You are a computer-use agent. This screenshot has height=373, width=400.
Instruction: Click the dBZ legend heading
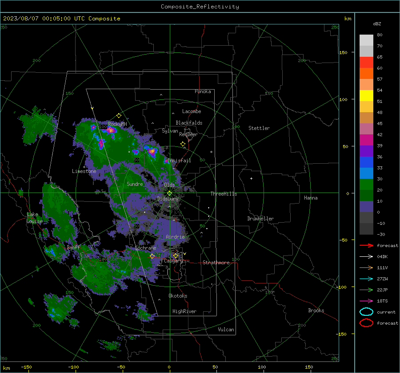pos(377,24)
